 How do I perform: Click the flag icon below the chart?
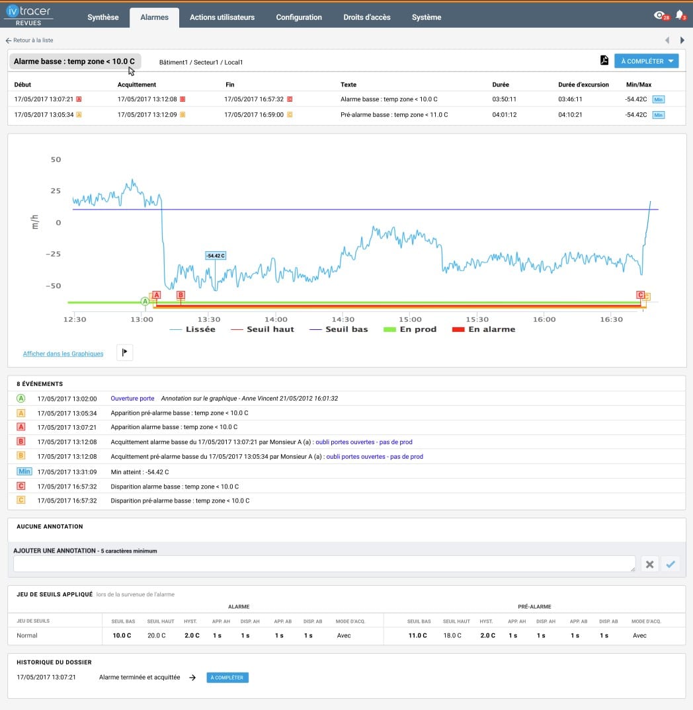125,353
